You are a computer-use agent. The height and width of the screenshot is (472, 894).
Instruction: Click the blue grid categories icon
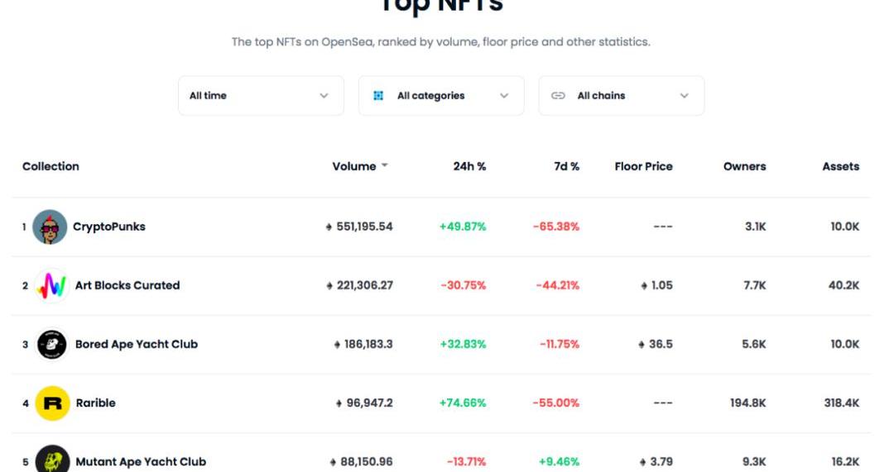(x=378, y=96)
